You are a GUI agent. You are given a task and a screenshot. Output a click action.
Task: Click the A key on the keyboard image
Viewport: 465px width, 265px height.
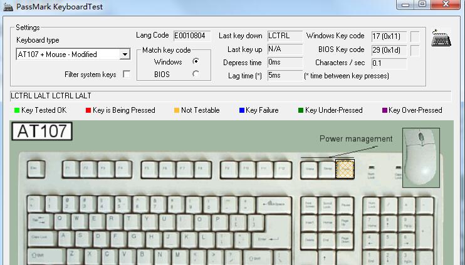66,239
